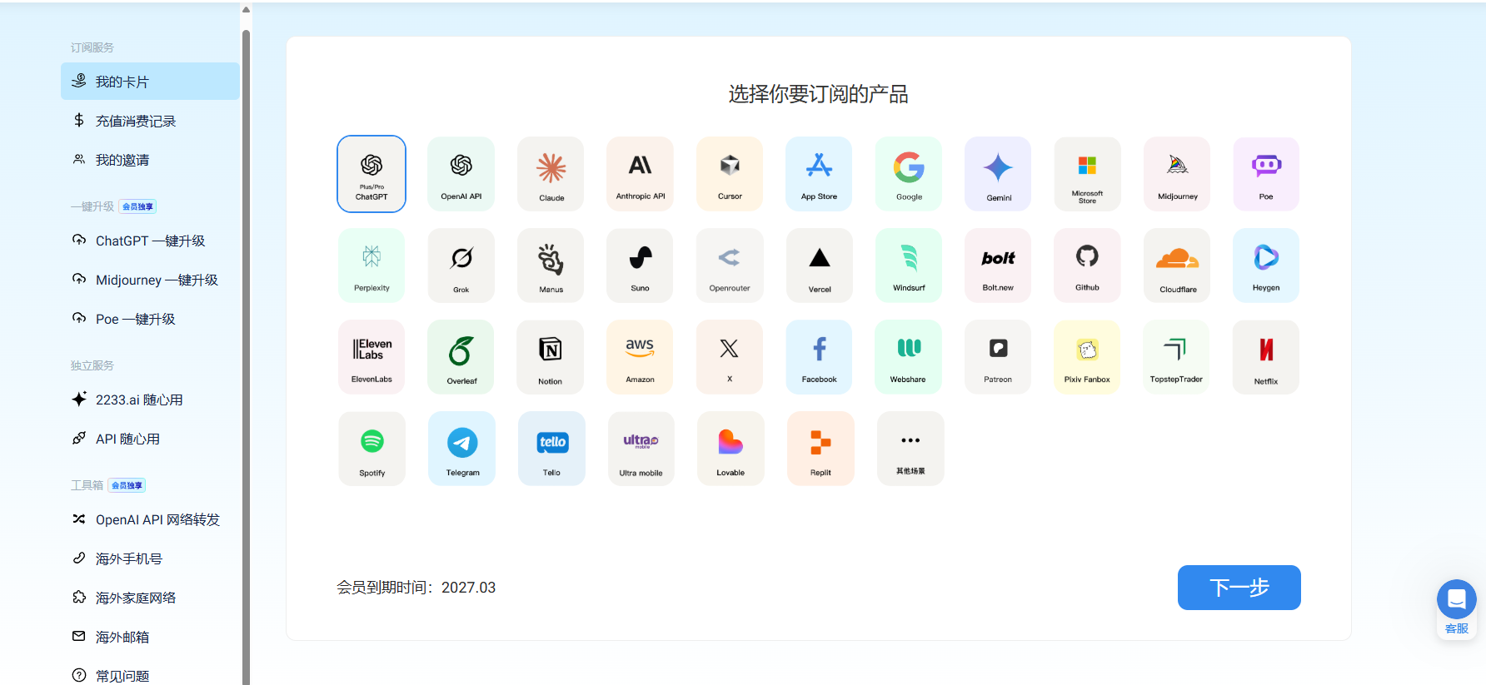Choose the Microsoft Store tile
The height and width of the screenshot is (685, 1486).
point(1087,174)
